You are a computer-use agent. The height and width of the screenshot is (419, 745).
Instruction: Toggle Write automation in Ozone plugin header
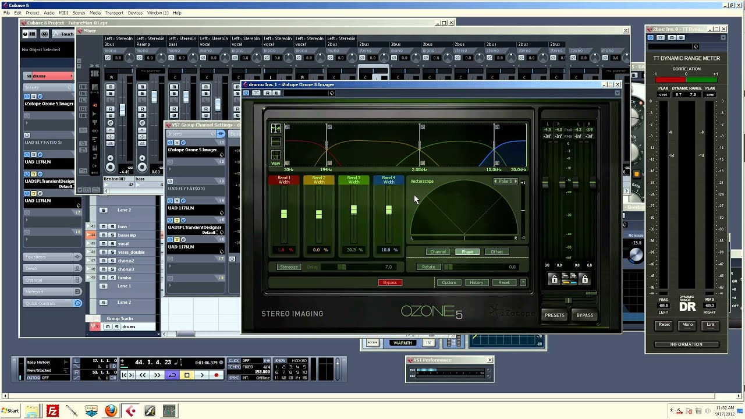coord(276,93)
